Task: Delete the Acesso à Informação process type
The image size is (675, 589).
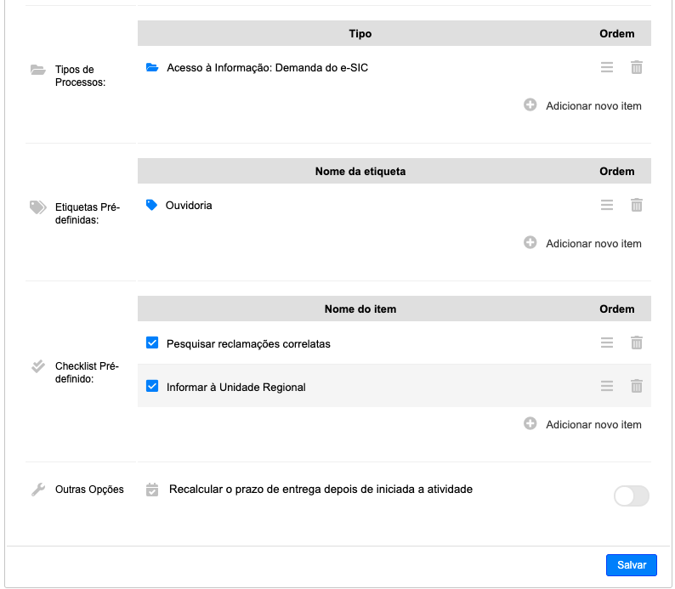Action: 636,67
